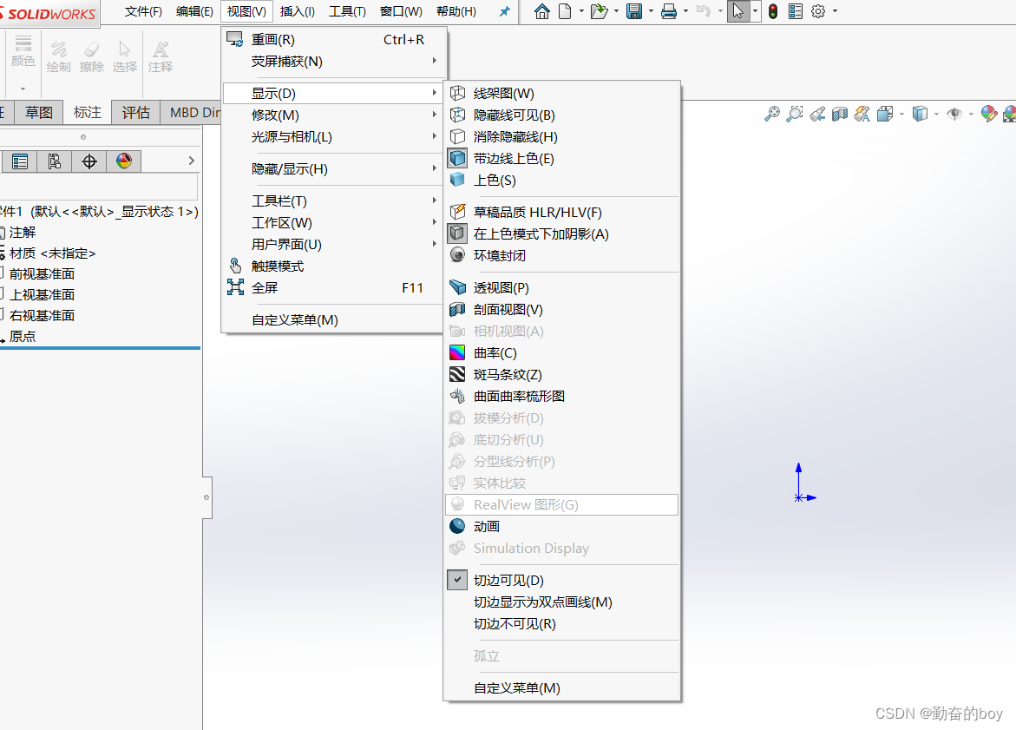The image size is (1016, 730).
Task: Click Edit Appearance color ball icon
Action: (989, 114)
